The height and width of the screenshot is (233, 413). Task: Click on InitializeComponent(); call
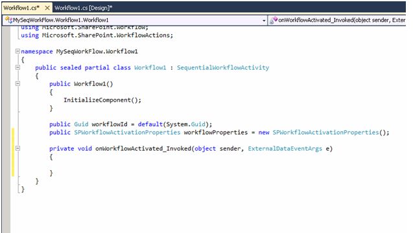(x=102, y=100)
